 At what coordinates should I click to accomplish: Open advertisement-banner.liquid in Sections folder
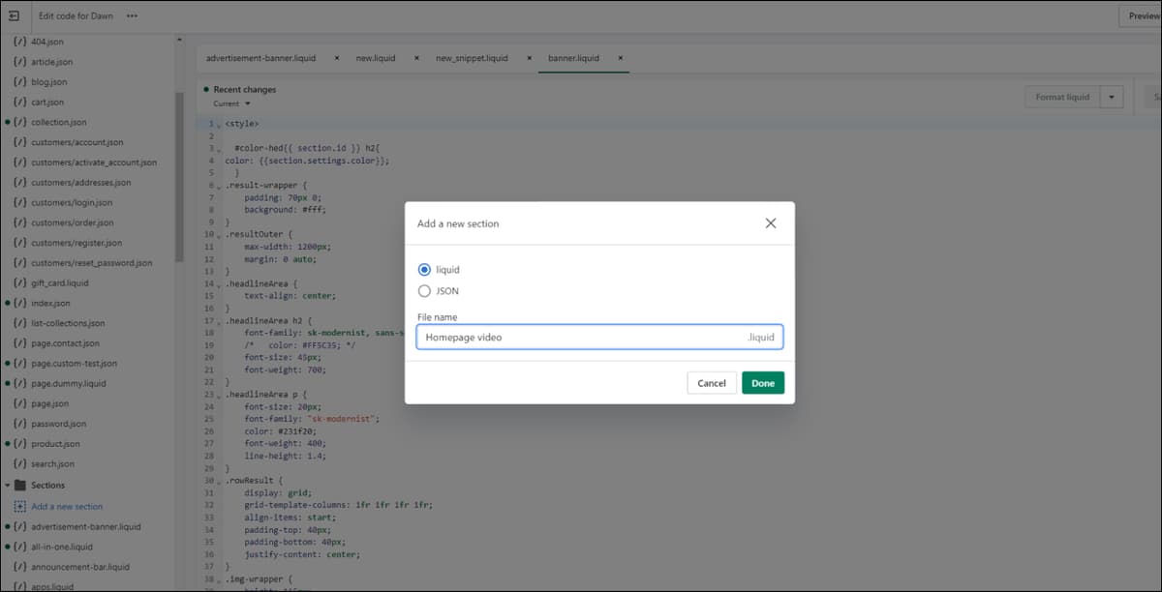(85, 527)
